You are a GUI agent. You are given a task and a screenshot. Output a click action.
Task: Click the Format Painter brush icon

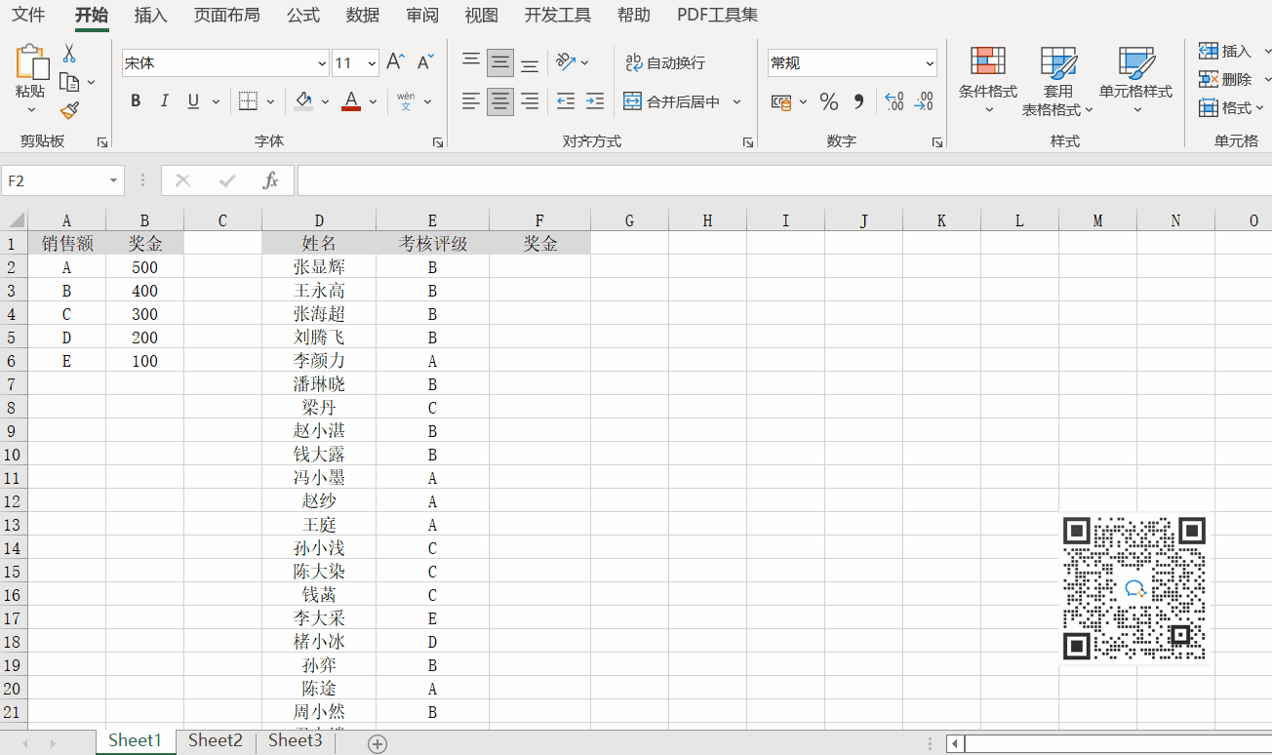pos(69,111)
